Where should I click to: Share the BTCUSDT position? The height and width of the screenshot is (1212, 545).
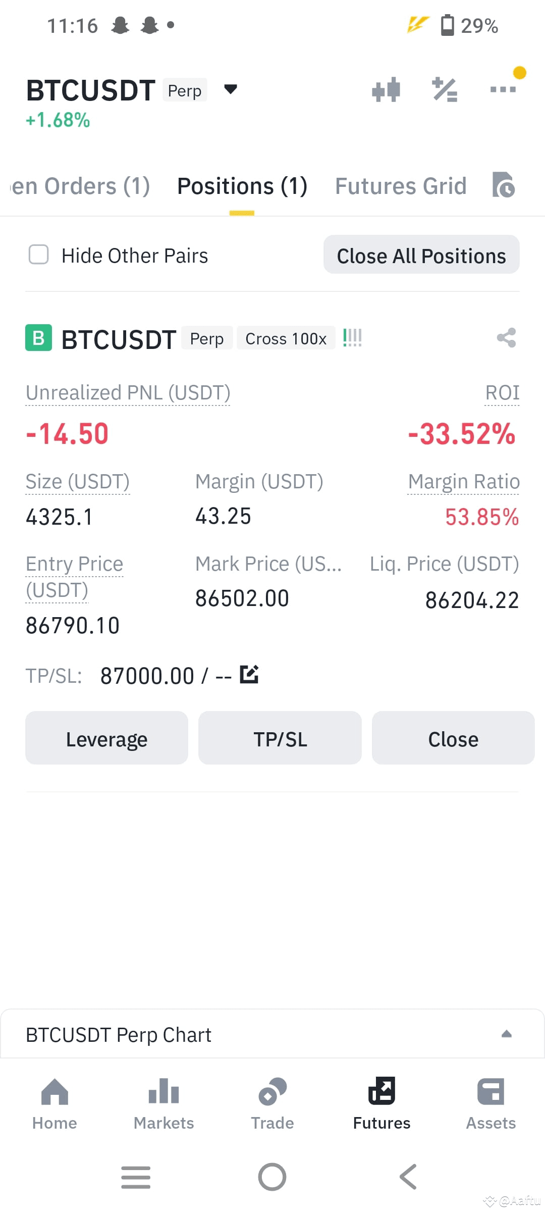click(x=506, y=338)
